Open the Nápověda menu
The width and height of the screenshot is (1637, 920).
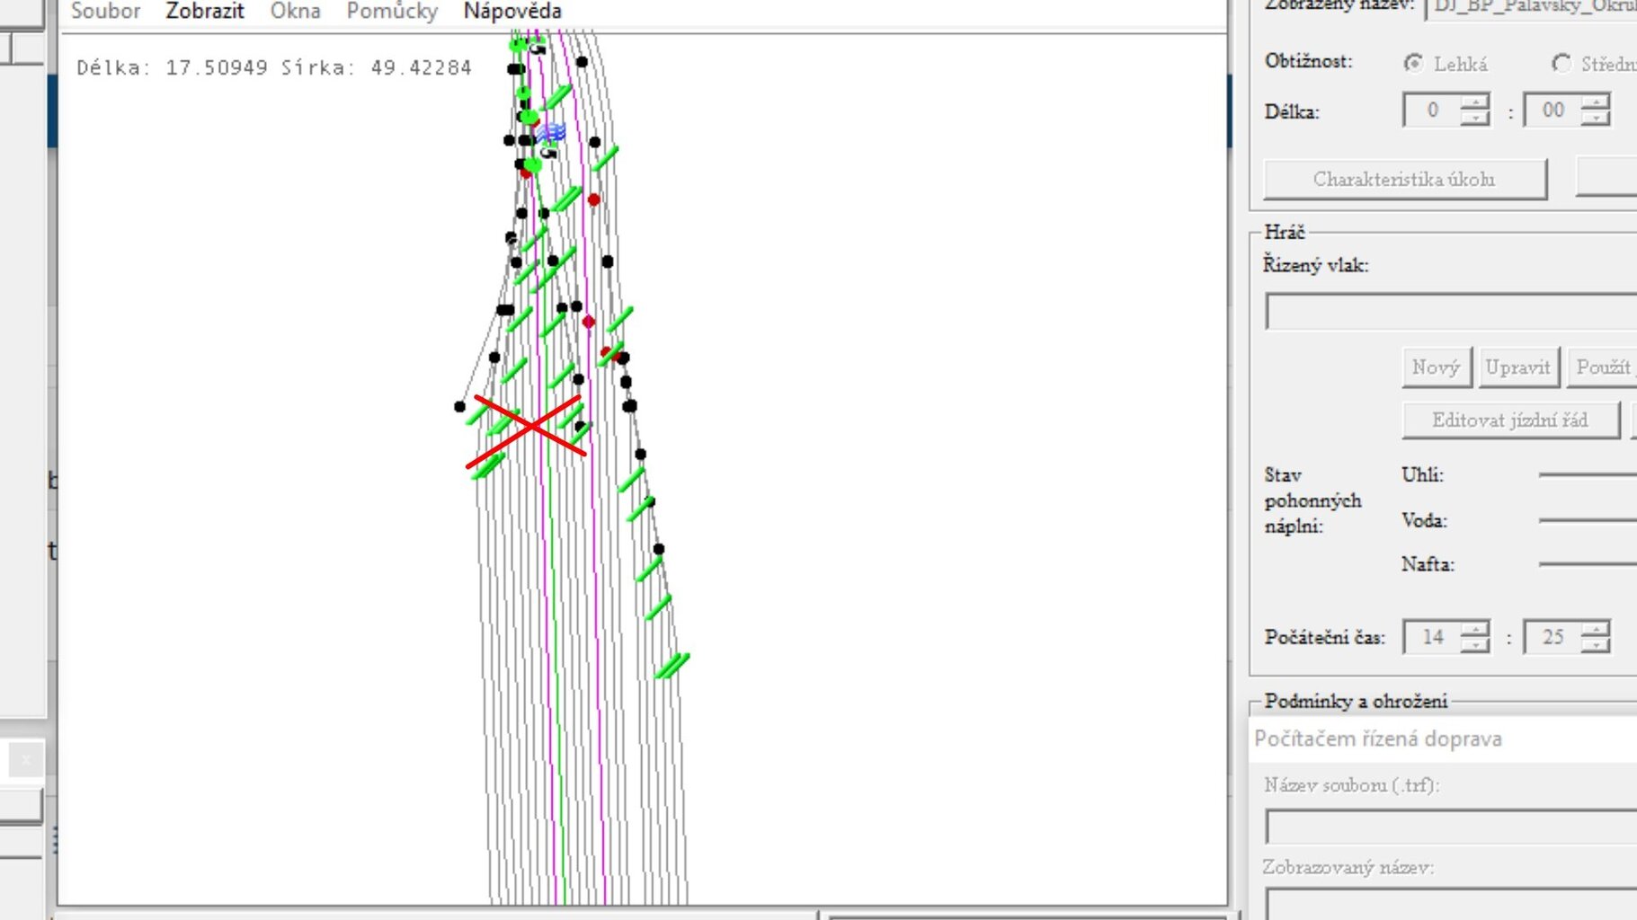pyautogui.click(x=512, y=12)
